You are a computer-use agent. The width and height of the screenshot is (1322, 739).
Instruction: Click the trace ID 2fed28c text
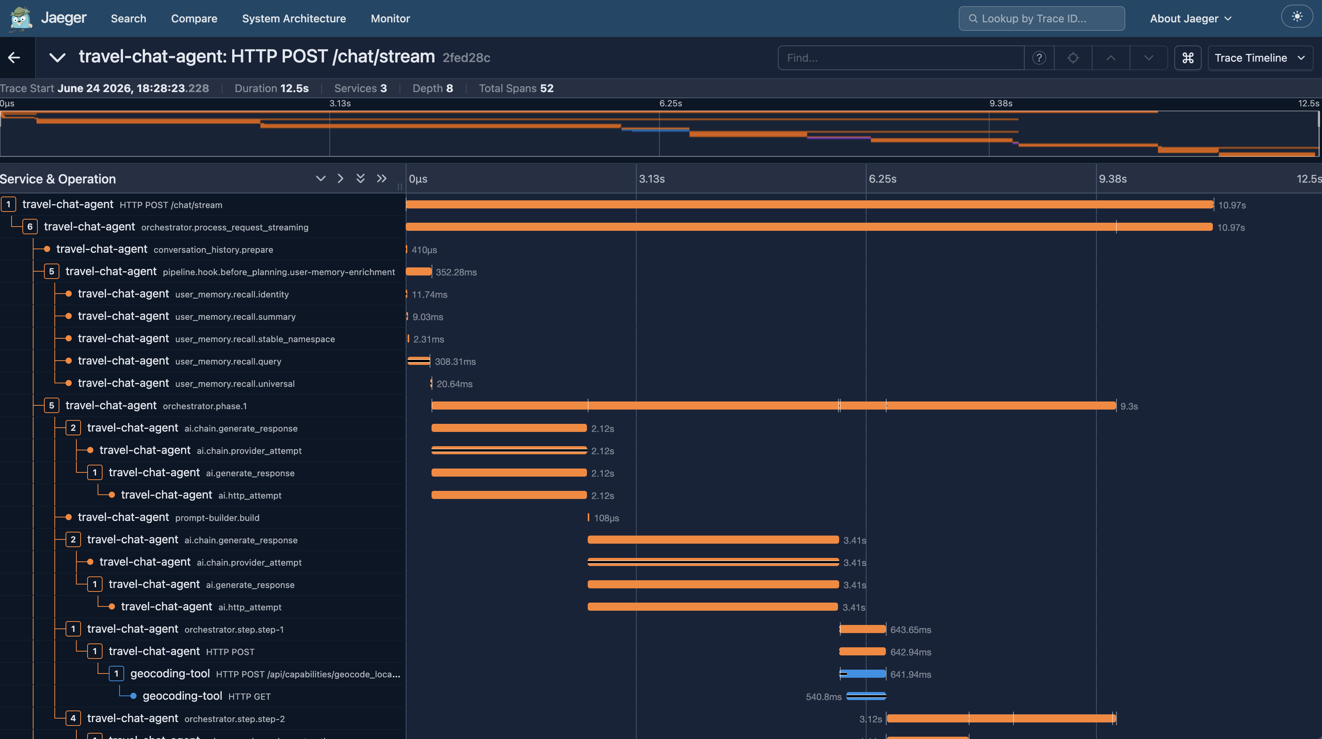[466, 58]
